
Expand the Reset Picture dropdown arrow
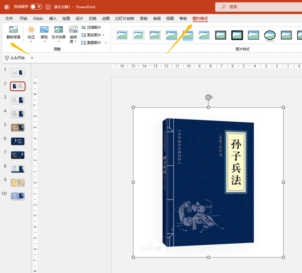(x=106, y=43)
